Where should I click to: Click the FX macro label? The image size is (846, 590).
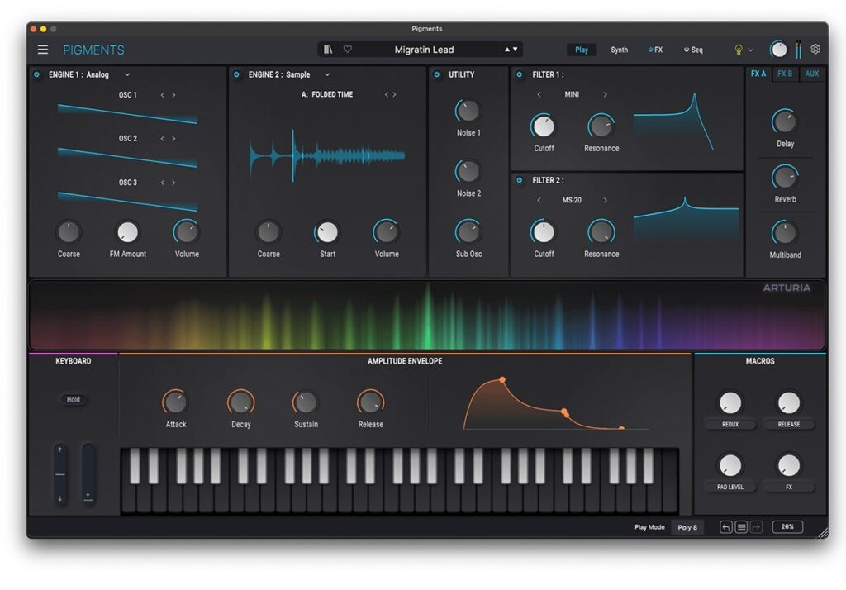click(789, 487)
